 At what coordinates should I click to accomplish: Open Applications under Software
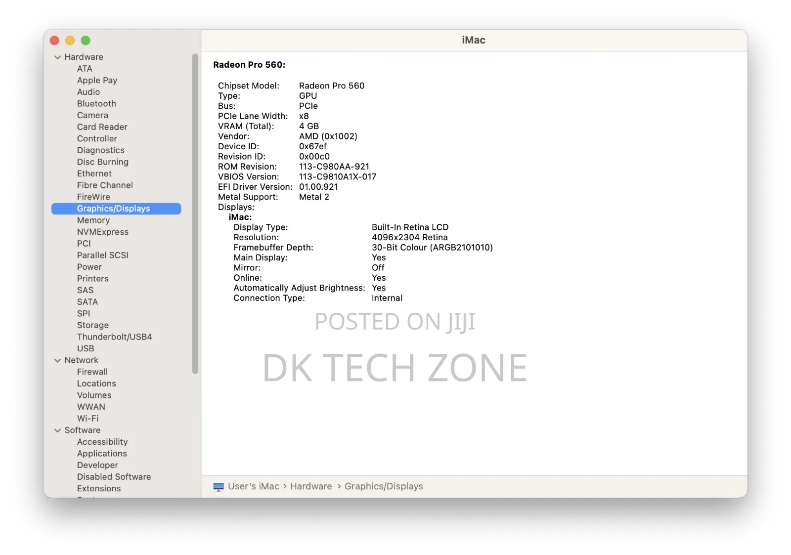[x=102, y=454]
